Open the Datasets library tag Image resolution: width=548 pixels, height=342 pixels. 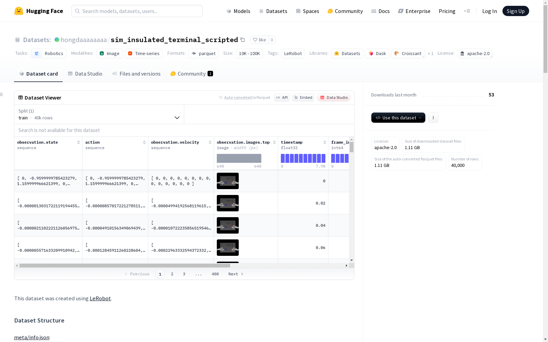[347, 53]
